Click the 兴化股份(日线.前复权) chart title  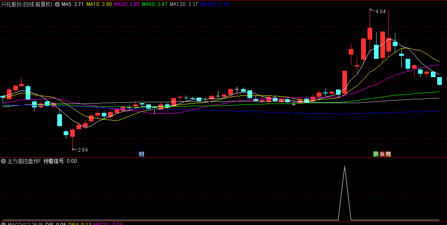pyautogui.click(x=27, y=4)
